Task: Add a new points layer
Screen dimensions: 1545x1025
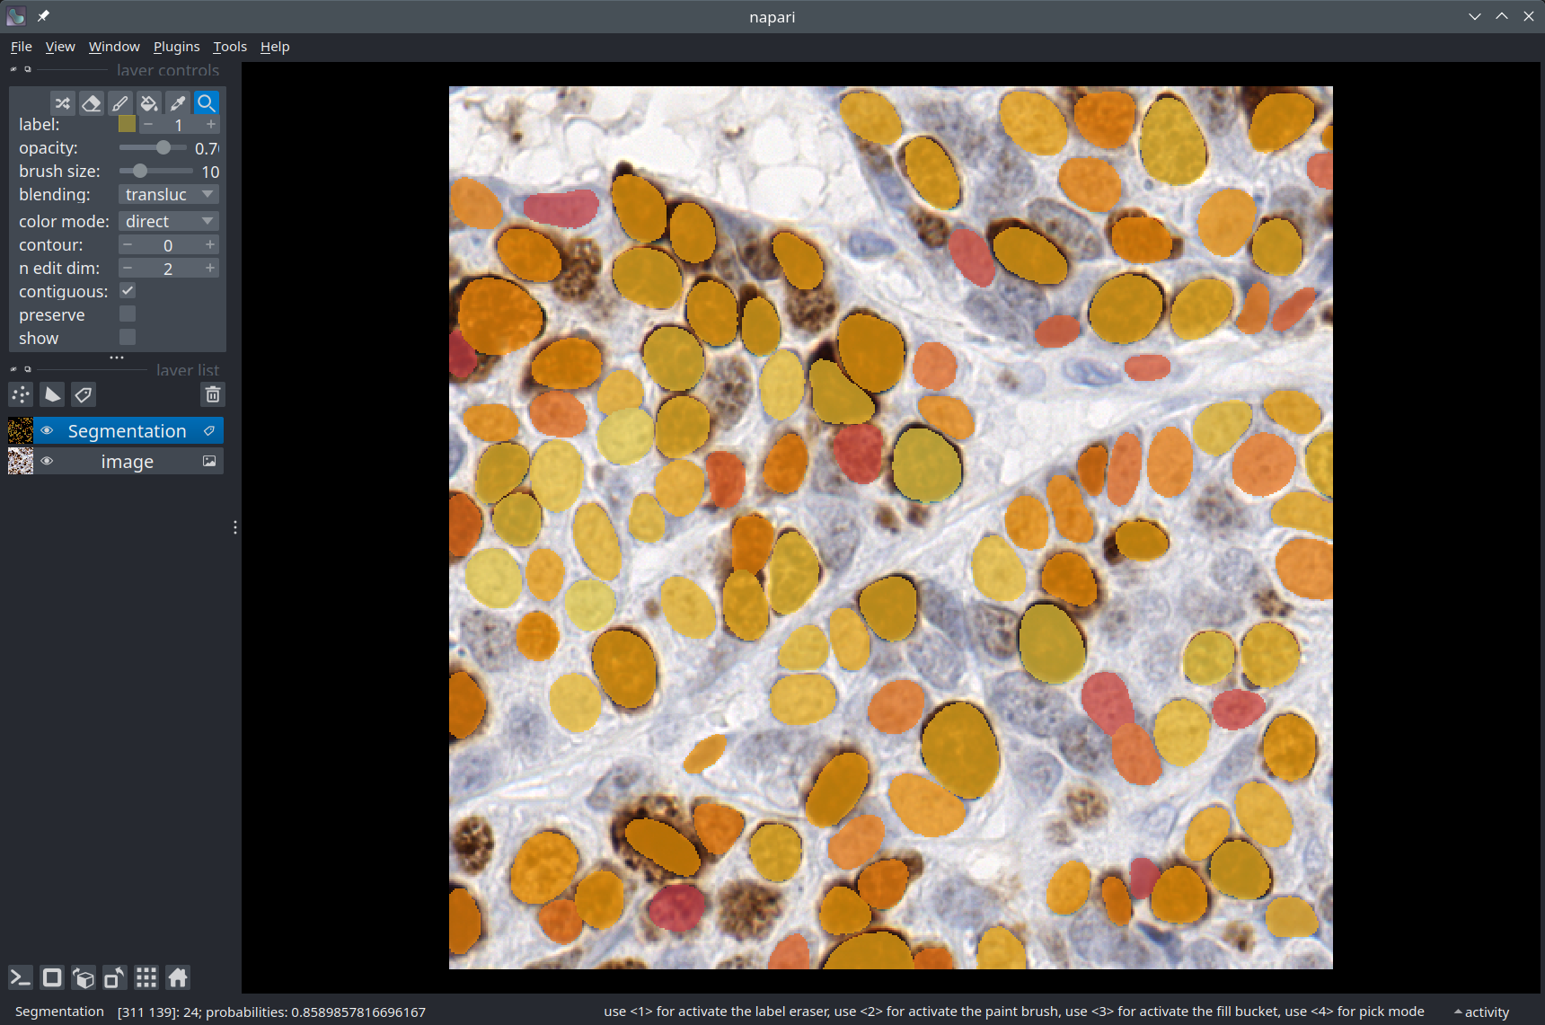Action: [21, 394]
